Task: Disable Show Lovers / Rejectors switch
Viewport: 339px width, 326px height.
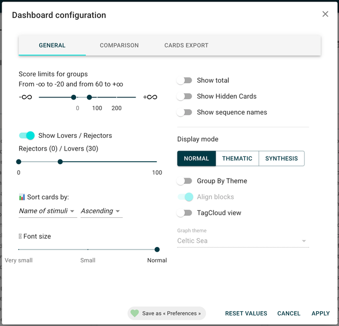Action: (x=27, y=136)
